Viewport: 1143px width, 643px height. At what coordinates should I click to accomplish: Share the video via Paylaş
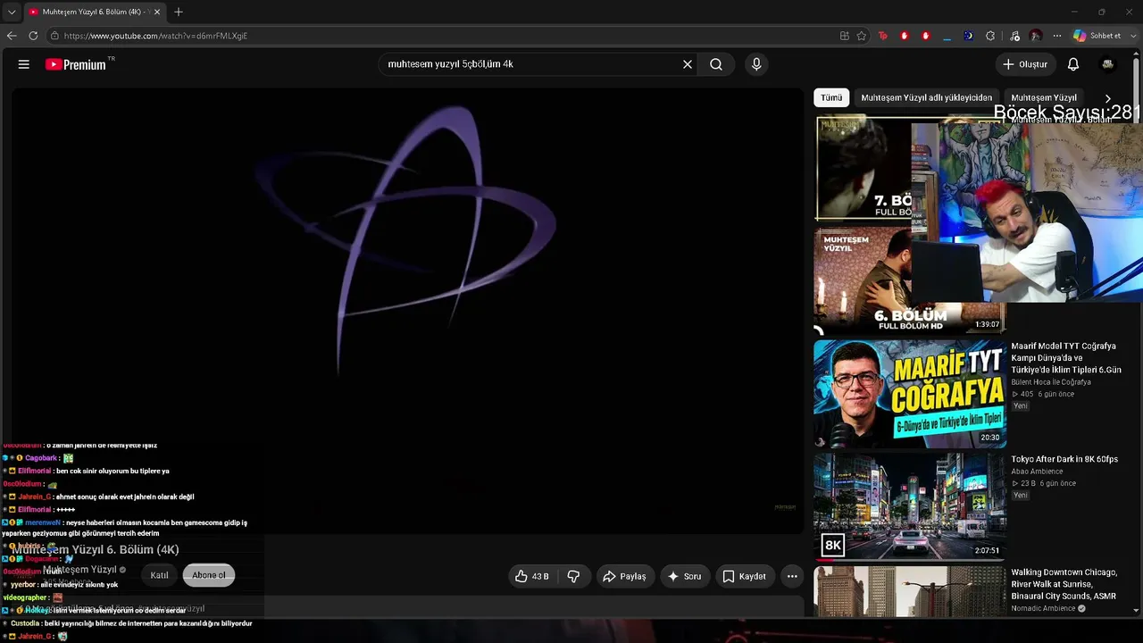coord(624,576)
